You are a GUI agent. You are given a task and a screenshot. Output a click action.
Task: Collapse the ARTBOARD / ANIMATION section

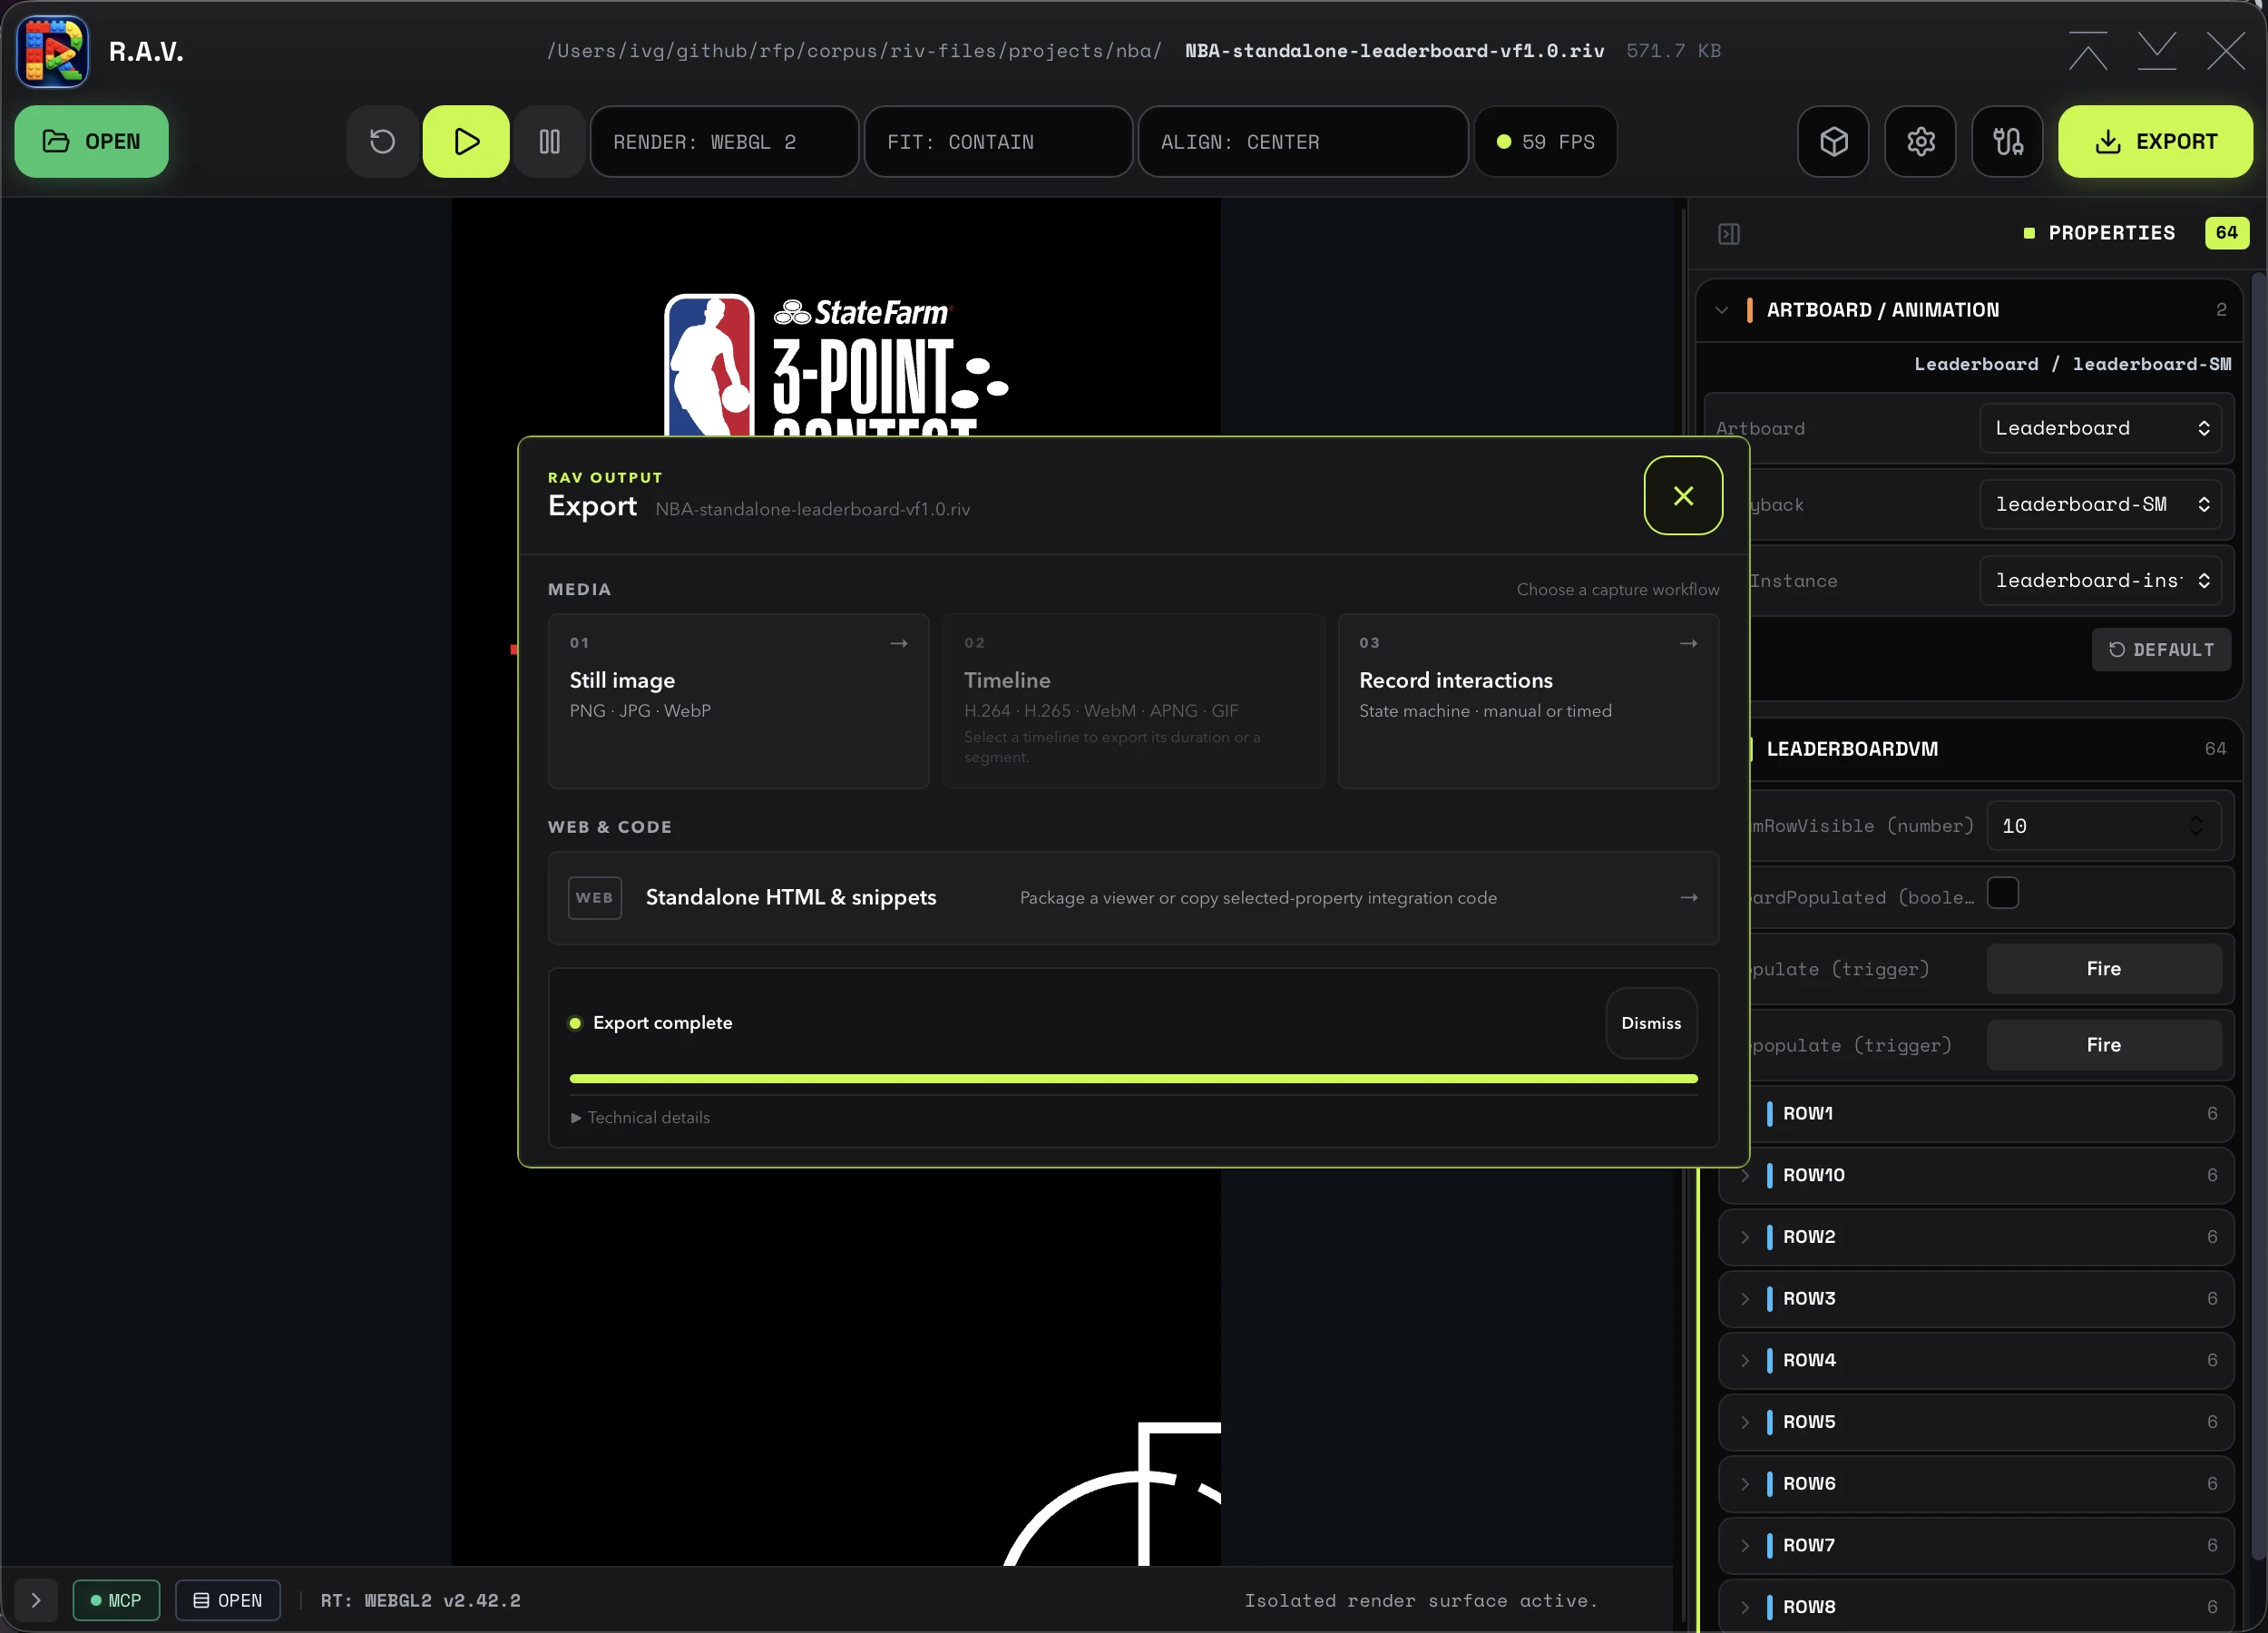pos(1721,310)
